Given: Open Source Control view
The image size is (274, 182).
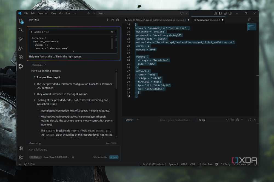Looking at the screenshot, I should [x=21, y=39].
